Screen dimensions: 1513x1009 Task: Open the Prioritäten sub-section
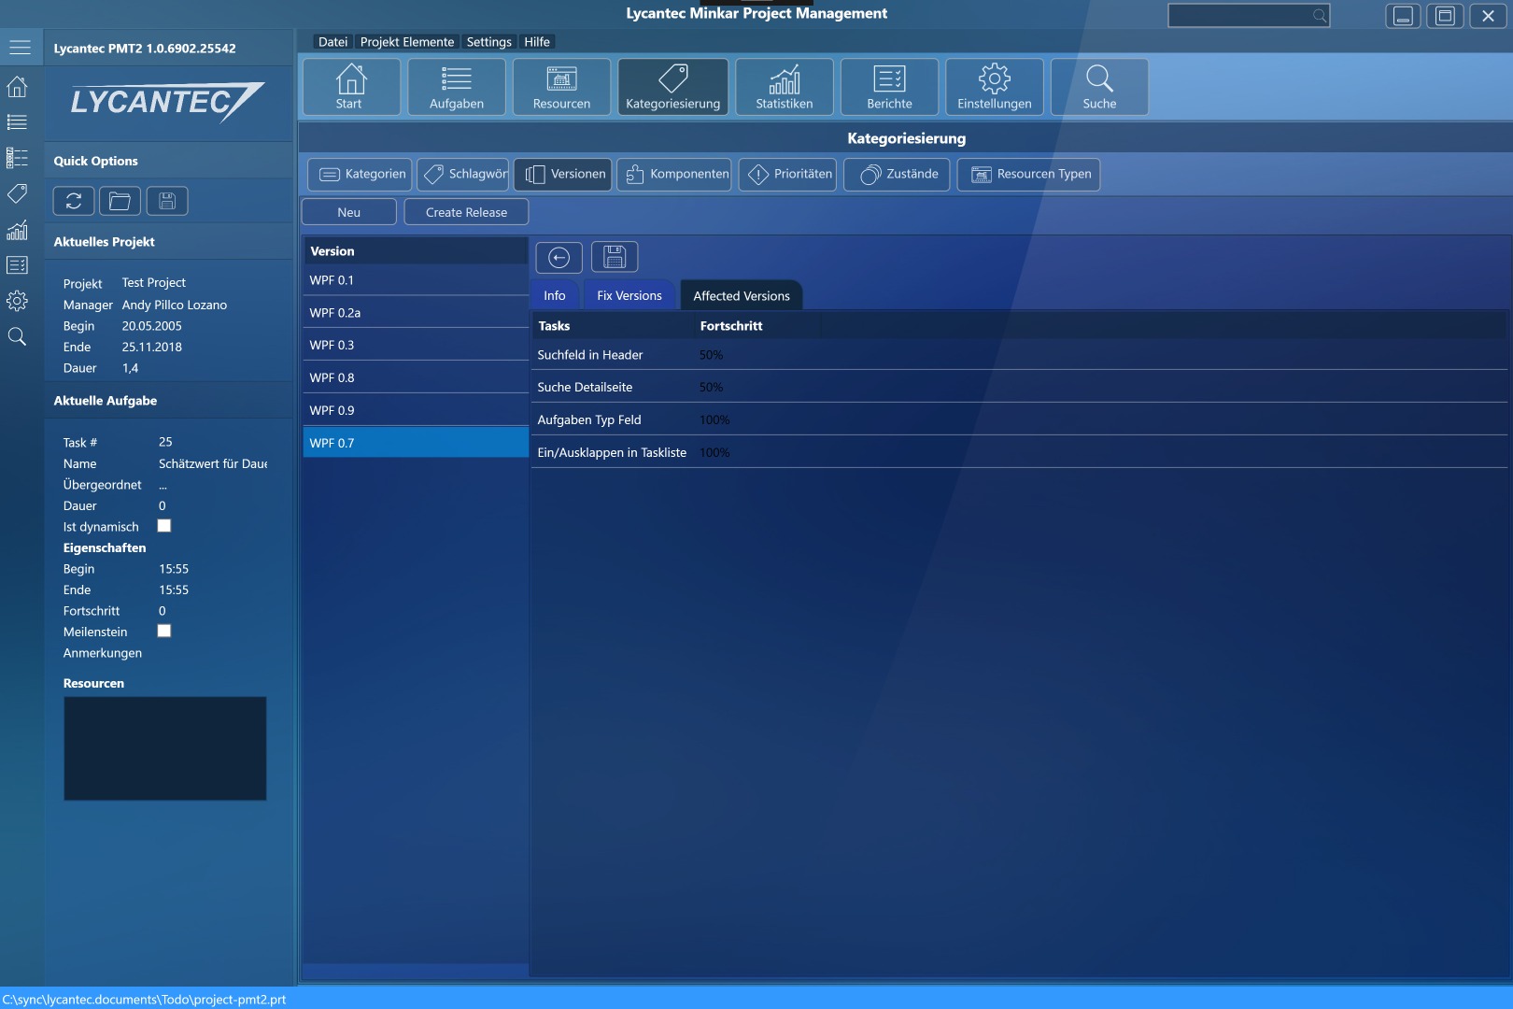788,175
